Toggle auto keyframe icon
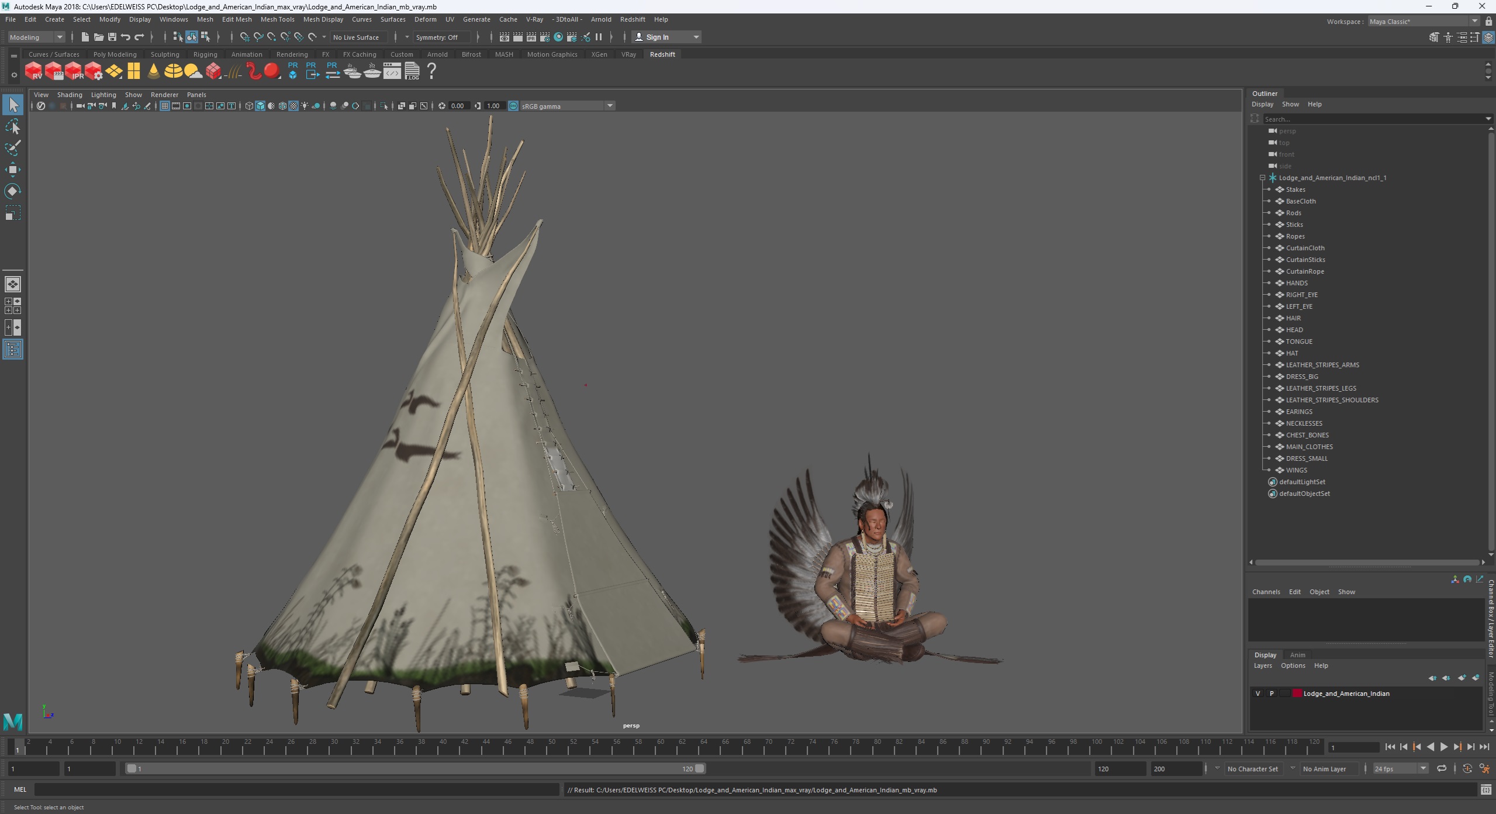 click(1467, 768)
